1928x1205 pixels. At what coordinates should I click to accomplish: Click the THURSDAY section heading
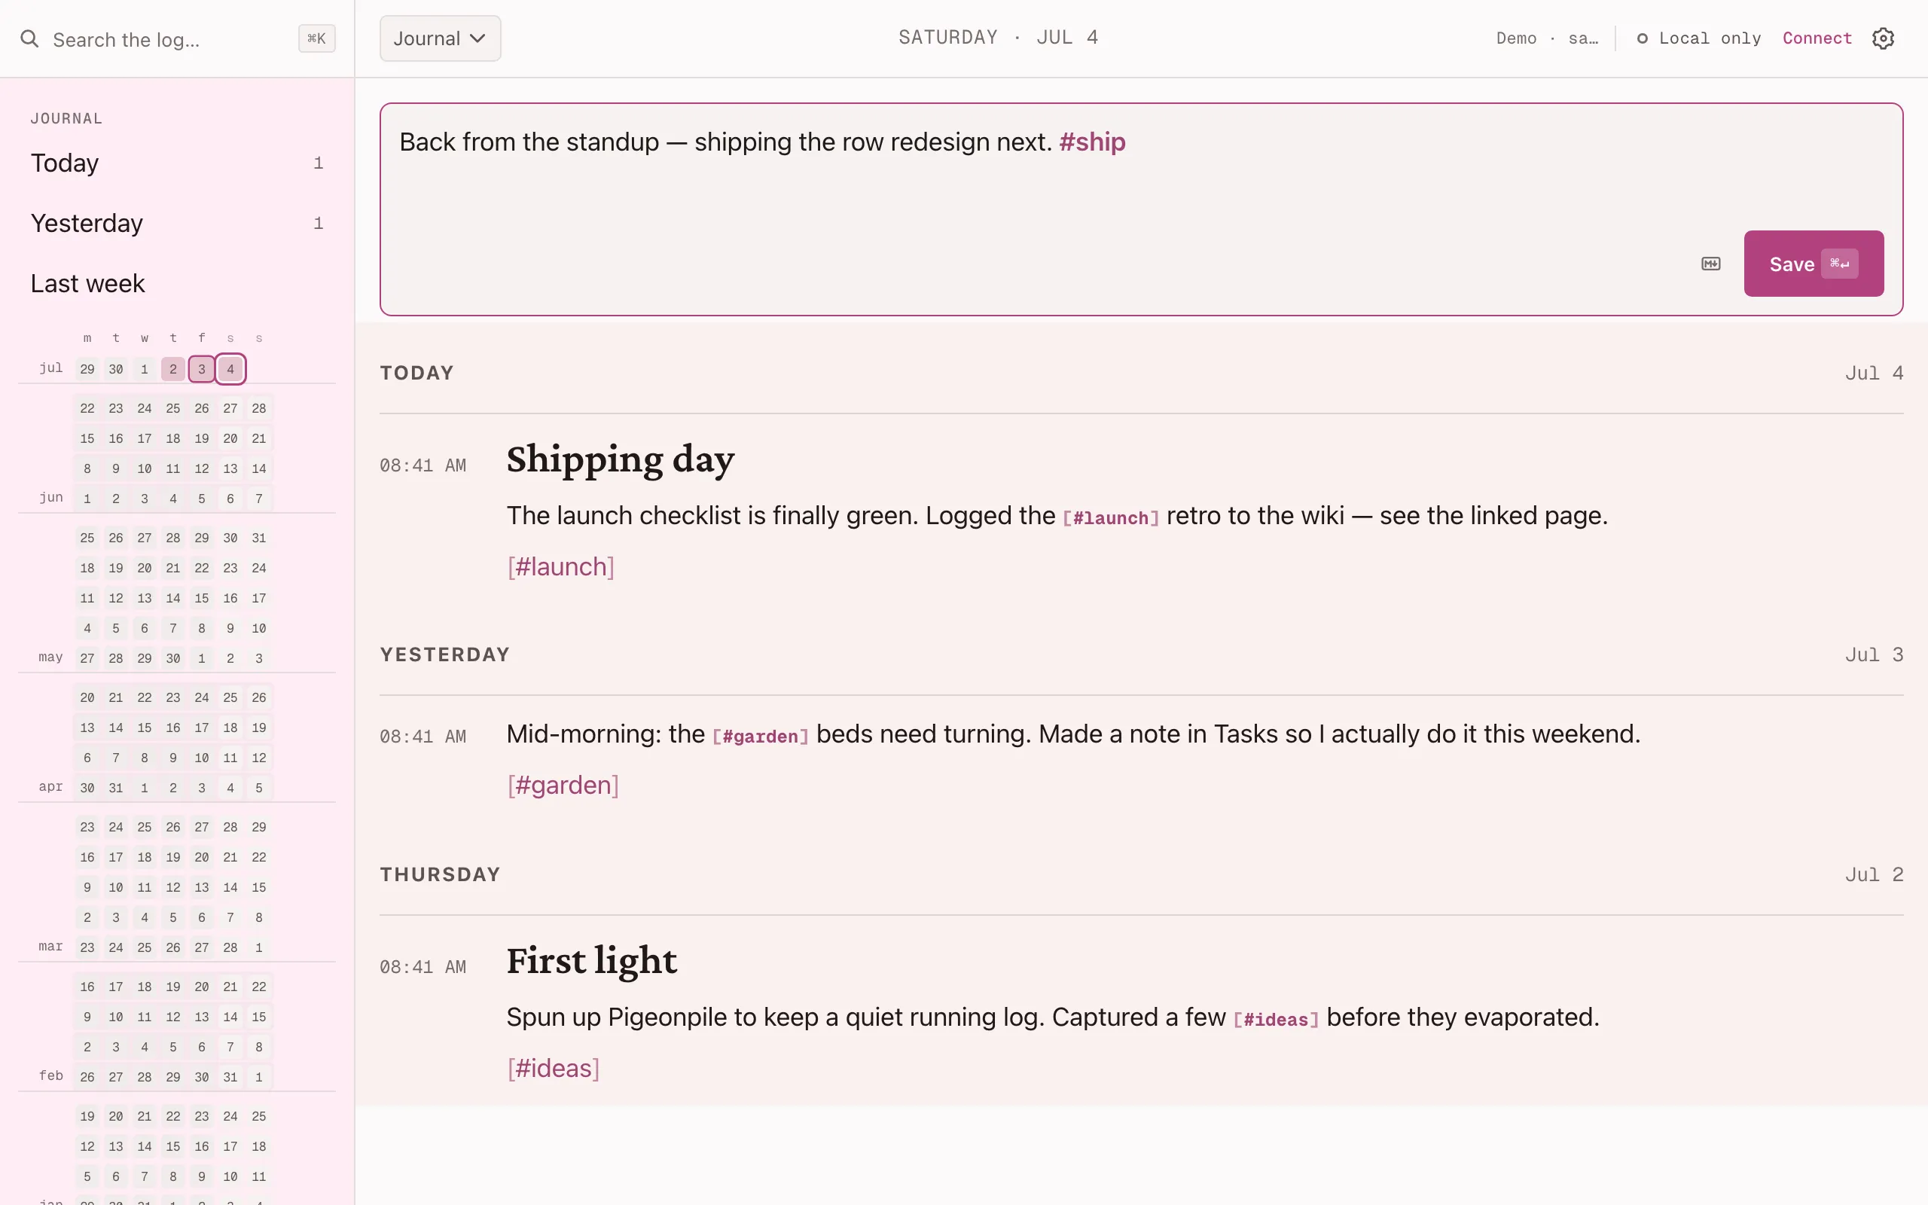440,875
